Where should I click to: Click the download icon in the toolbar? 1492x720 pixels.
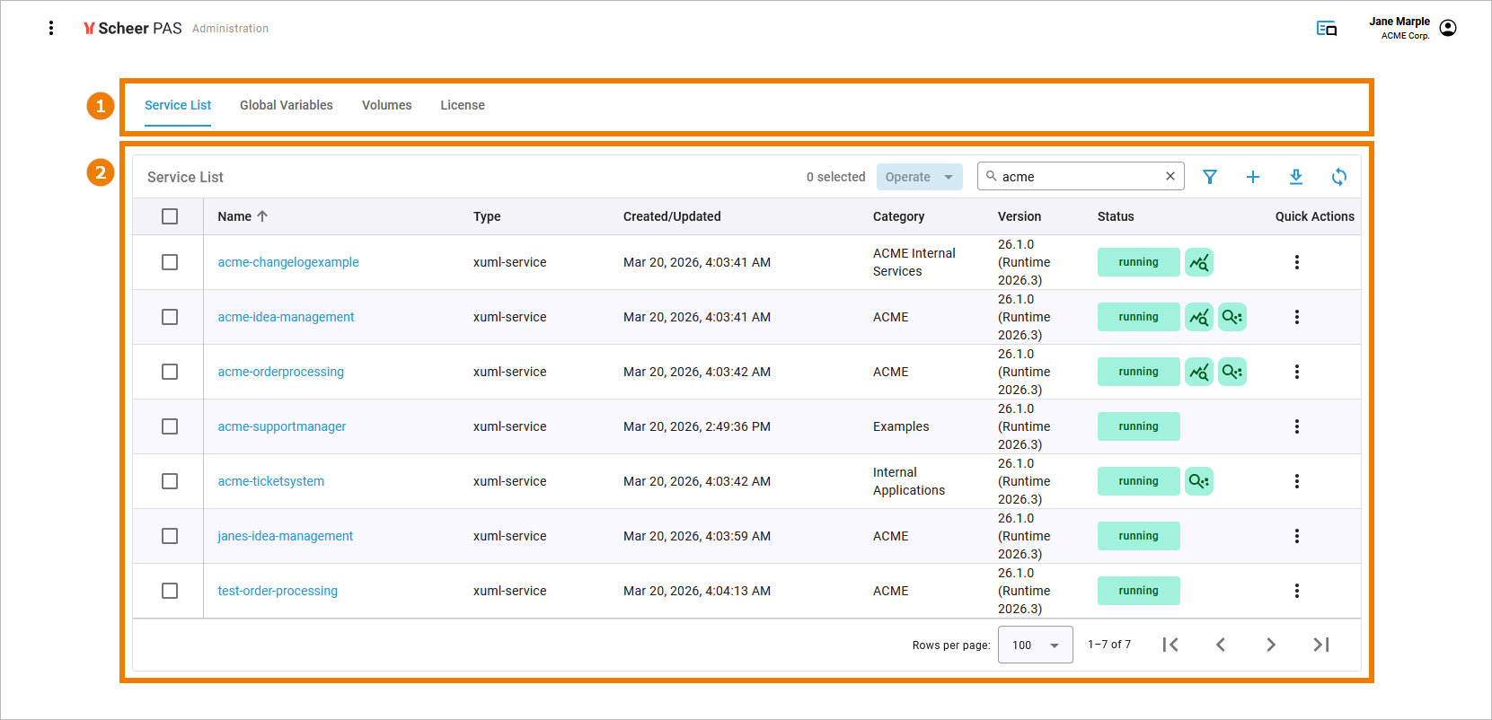tap(1296, 177)
